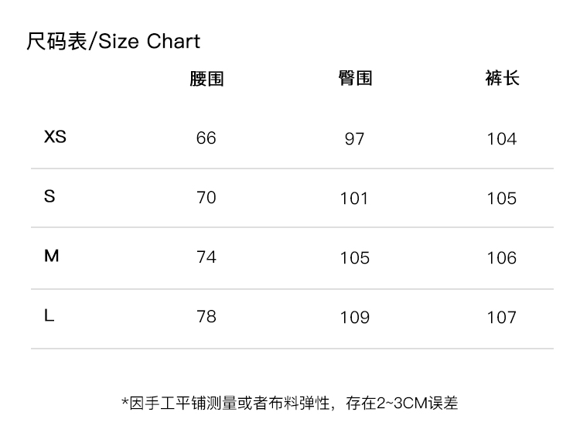
Task: Click the XS size row label
Action: click(x=55, y=138)
